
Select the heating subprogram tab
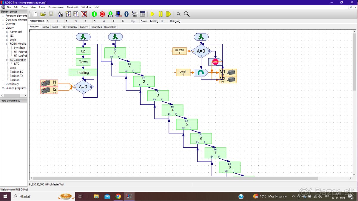[x=154, y=21]
